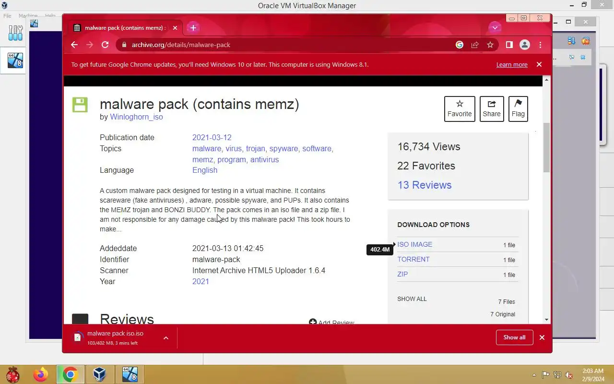The height and width of the screenshot is (384, 614).
Task: Click the VirtualBox notification dismiss X icon
Action: pyautogui.click(x=583, y=57)
